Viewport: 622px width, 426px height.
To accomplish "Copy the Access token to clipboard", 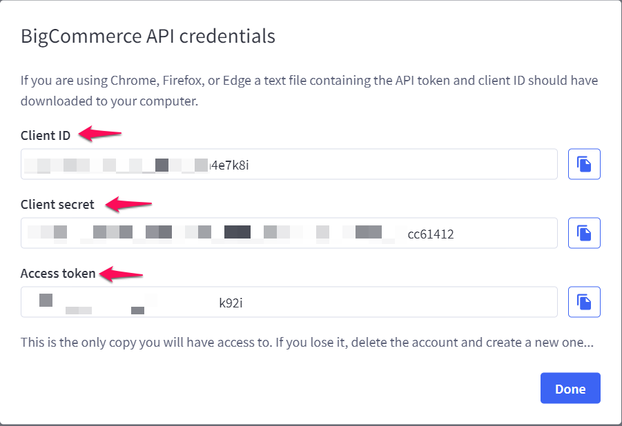I will [584, 302].
